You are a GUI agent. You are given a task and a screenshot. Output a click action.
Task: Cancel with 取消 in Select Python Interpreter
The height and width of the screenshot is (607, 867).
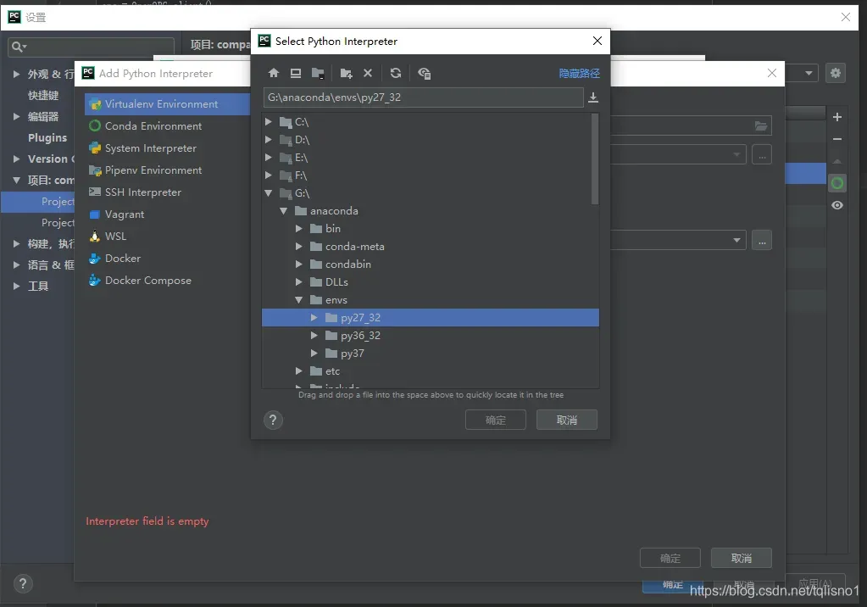click(567, 420)
